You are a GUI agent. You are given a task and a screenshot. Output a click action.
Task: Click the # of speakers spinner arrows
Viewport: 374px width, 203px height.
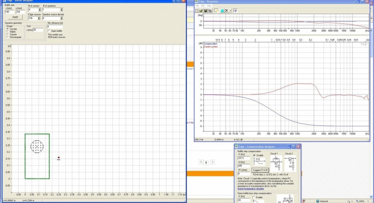(x=61, y=10)
